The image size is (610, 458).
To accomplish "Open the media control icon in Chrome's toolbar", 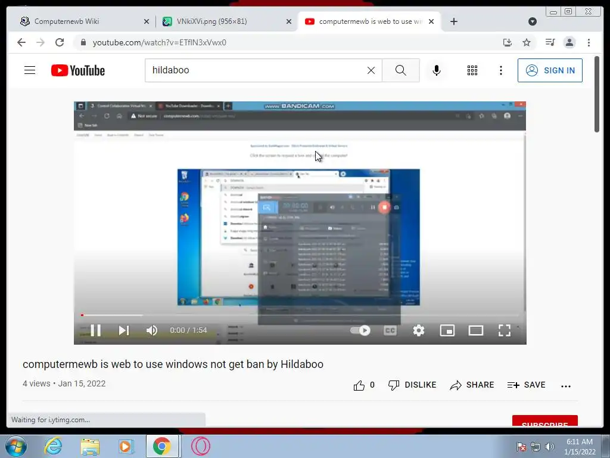I will point(550,42).
